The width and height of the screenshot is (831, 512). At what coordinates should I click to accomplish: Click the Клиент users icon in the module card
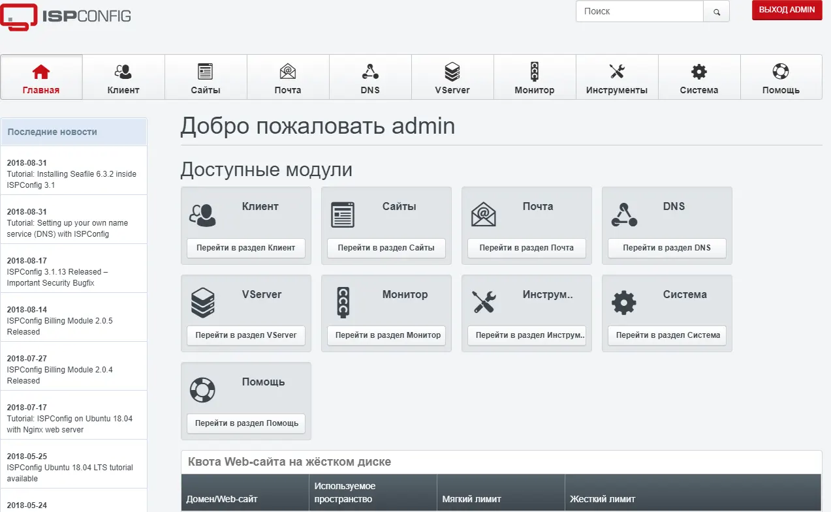[202, 215]
